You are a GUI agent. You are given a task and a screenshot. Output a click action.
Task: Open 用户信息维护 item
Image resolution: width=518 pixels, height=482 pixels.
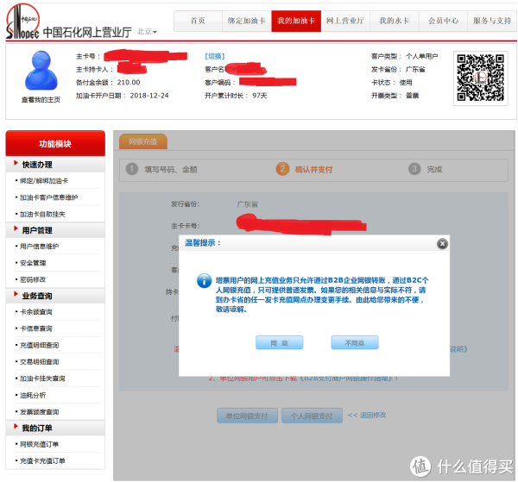click(40, 246)
